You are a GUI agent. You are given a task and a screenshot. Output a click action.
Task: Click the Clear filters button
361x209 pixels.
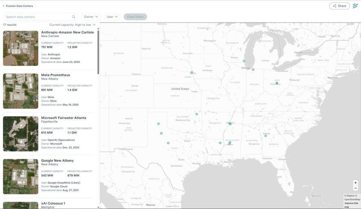pos(135,17)
